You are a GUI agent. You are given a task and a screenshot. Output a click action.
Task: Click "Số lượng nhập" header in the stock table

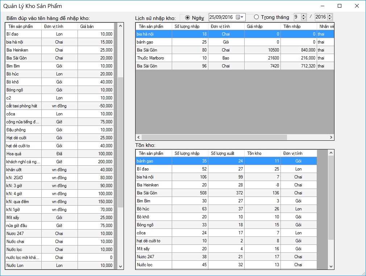(x=190, y=153)
